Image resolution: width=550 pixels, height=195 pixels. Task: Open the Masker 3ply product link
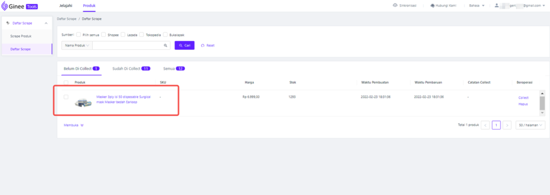pyautogui.click(x=124, y=100)
